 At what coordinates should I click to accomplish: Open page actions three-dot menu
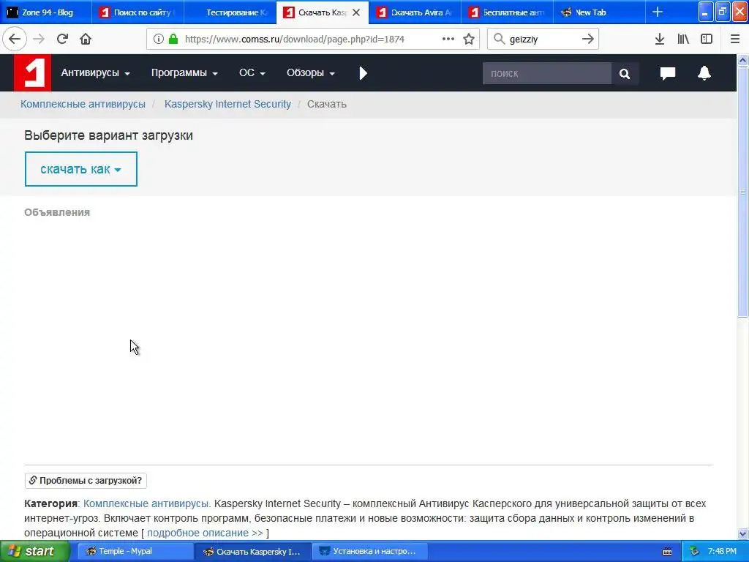(x=448, y=40)
